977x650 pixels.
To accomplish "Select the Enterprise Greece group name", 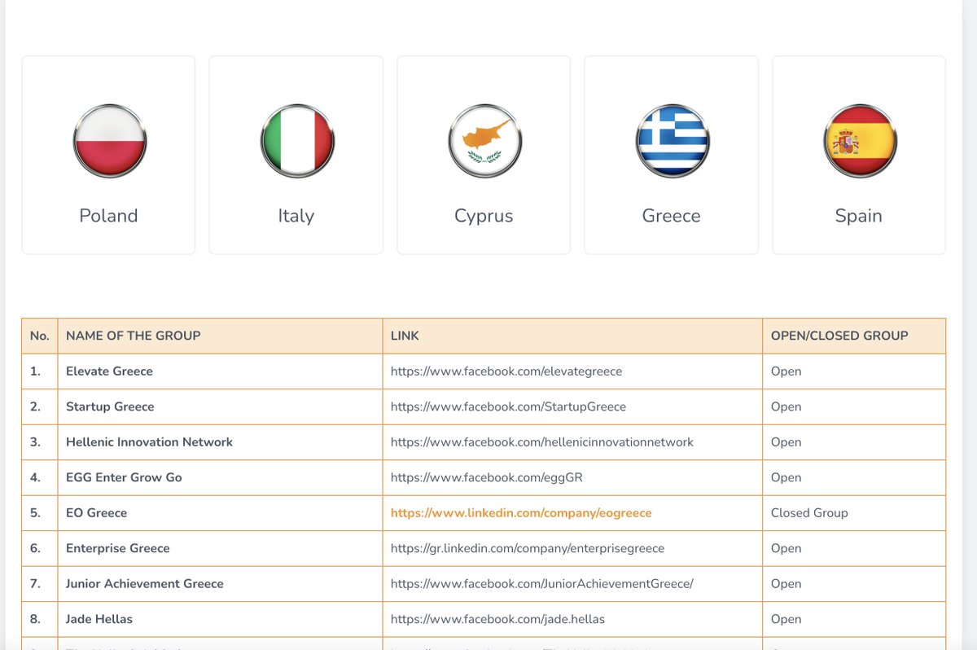I will coord(118,549).
